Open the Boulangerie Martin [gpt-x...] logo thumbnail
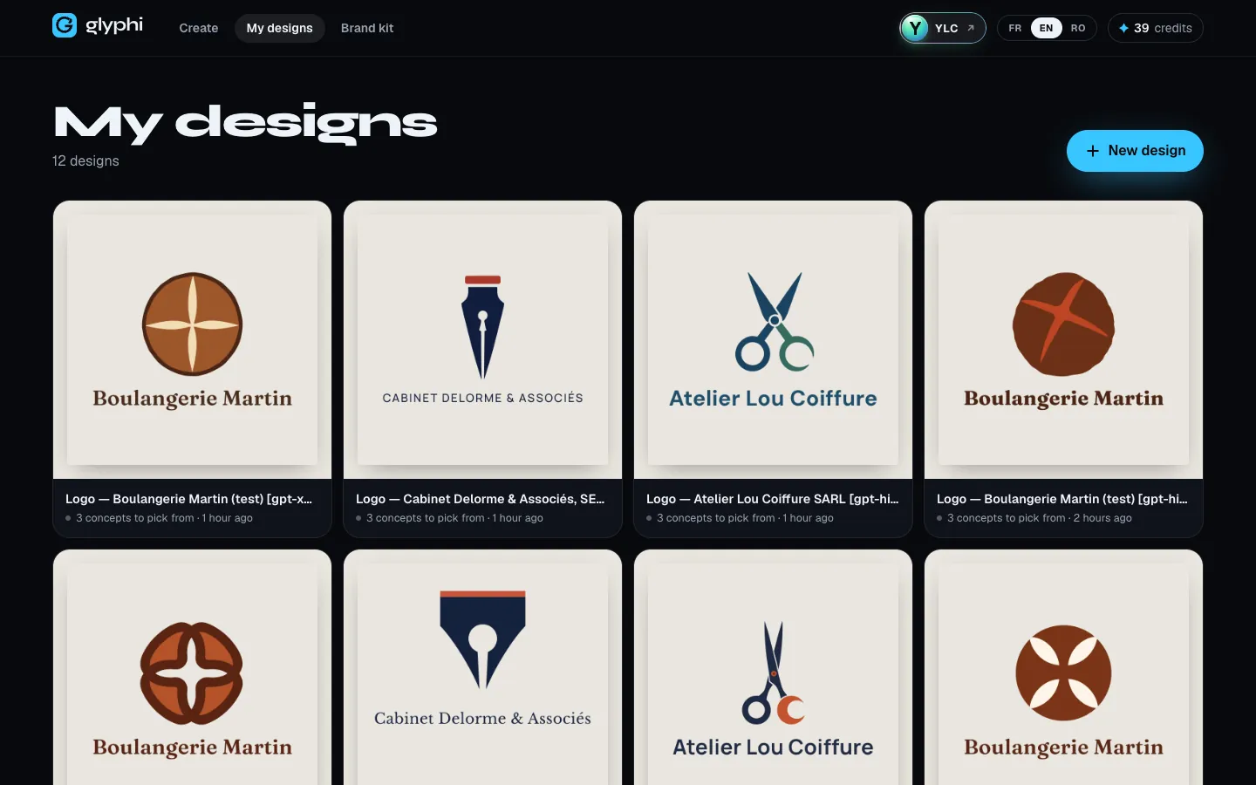The image size is (1256, 785). click(x=193, y=340)
